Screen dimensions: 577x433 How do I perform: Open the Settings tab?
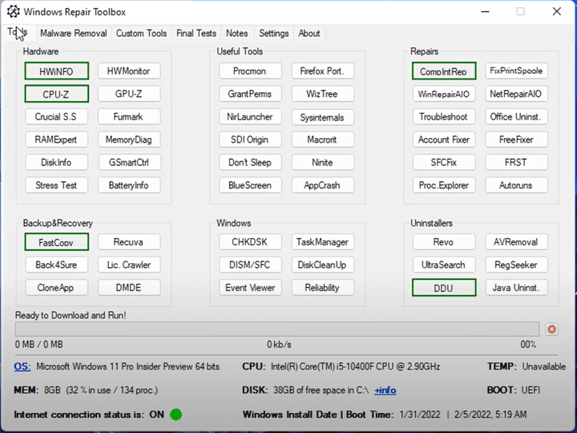(273, 34)
